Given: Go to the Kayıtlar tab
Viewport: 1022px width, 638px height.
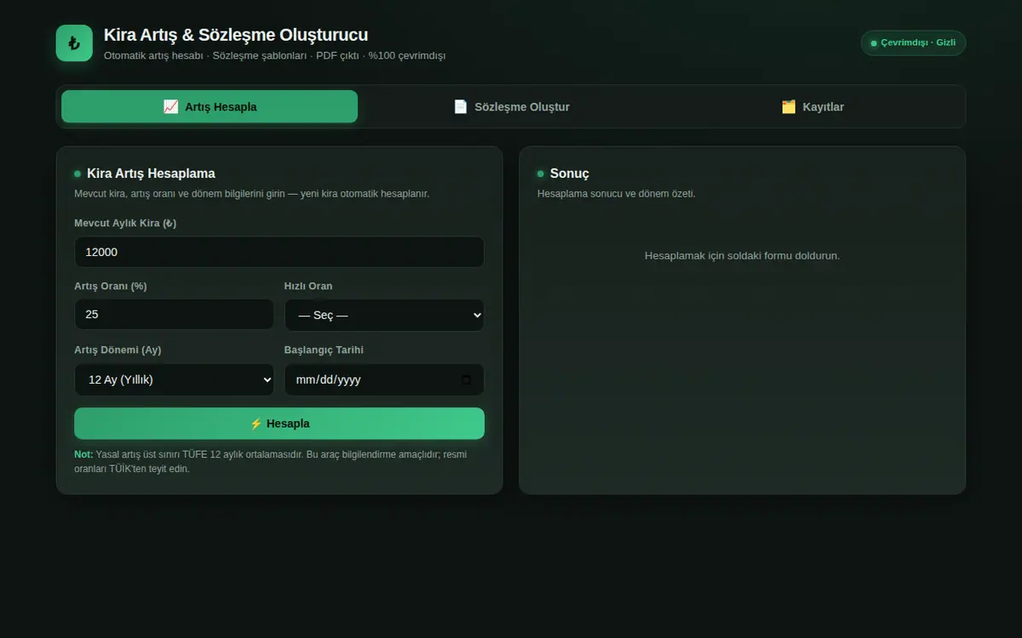Looking at the screenshot, I should click(812, 107).
